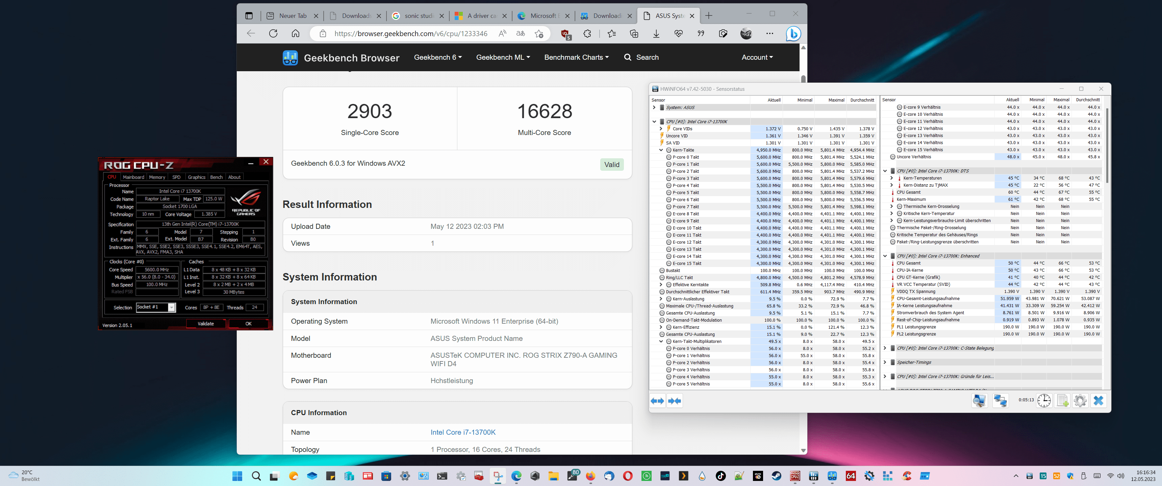This screenshot has width=1162, height=486.
Task: Open TikTok from the taskbar
Action: (721, 476)
